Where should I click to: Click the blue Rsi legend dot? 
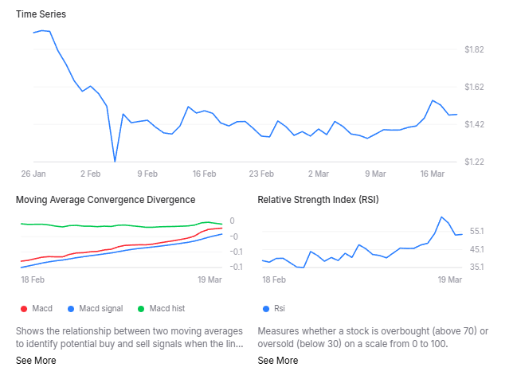coord(264,308)
